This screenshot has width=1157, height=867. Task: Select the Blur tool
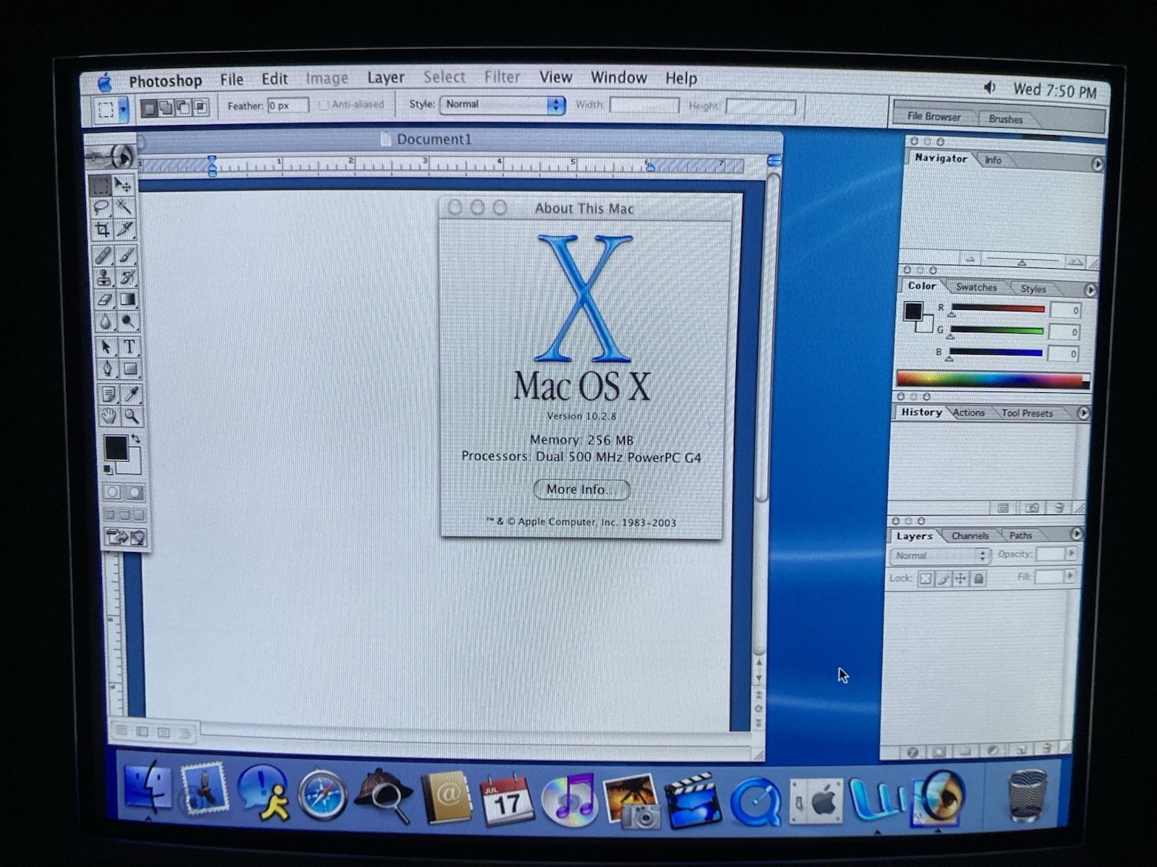click(x=105, y=322)
